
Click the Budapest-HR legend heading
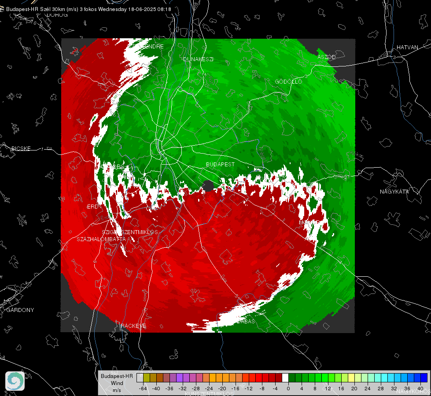[117, 376]
